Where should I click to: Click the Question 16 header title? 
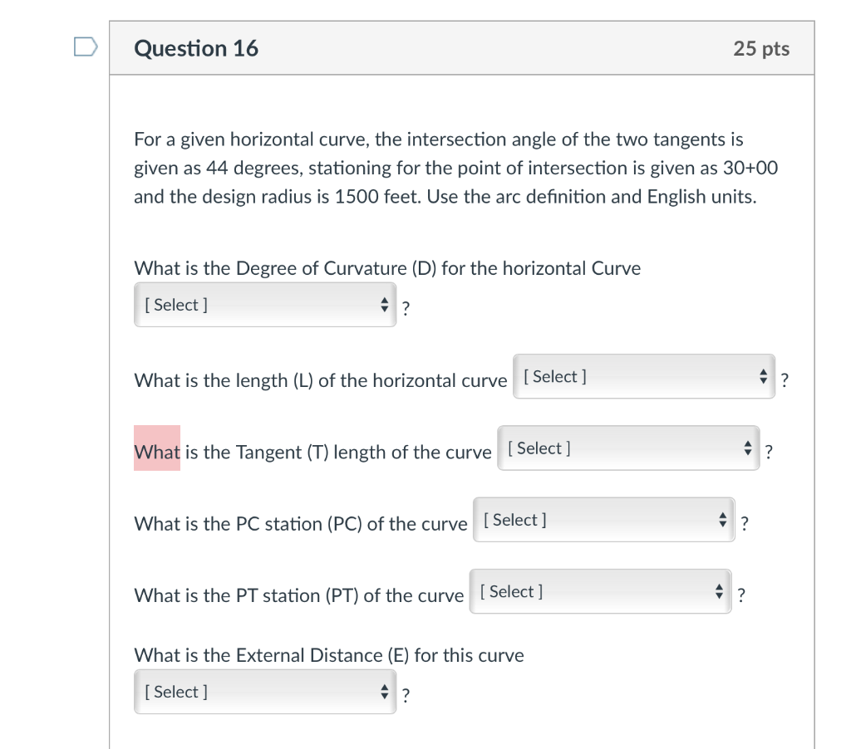pyautogui.click(x=196, y=48)
